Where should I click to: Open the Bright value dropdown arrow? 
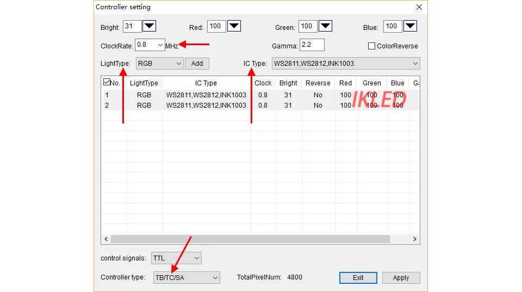[149, 26]
